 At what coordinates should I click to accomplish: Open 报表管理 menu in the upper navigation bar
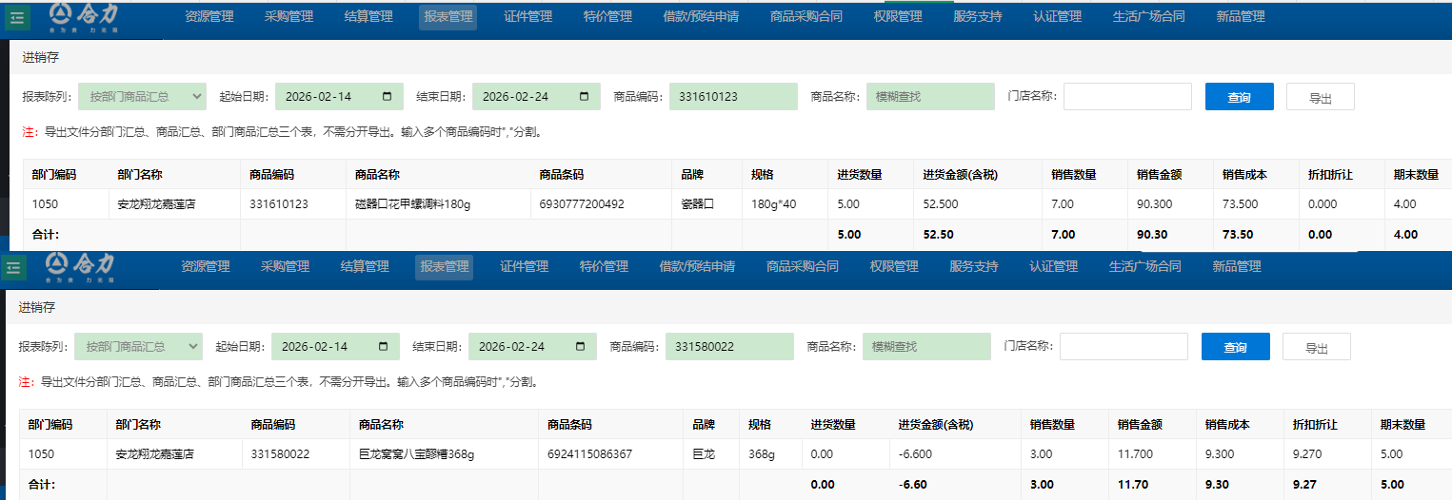pyautogui.click(x=448, y=17)
